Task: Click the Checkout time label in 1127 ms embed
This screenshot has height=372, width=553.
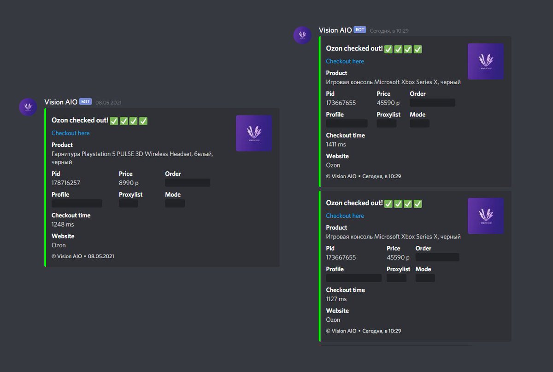Action: click(345, 290)
